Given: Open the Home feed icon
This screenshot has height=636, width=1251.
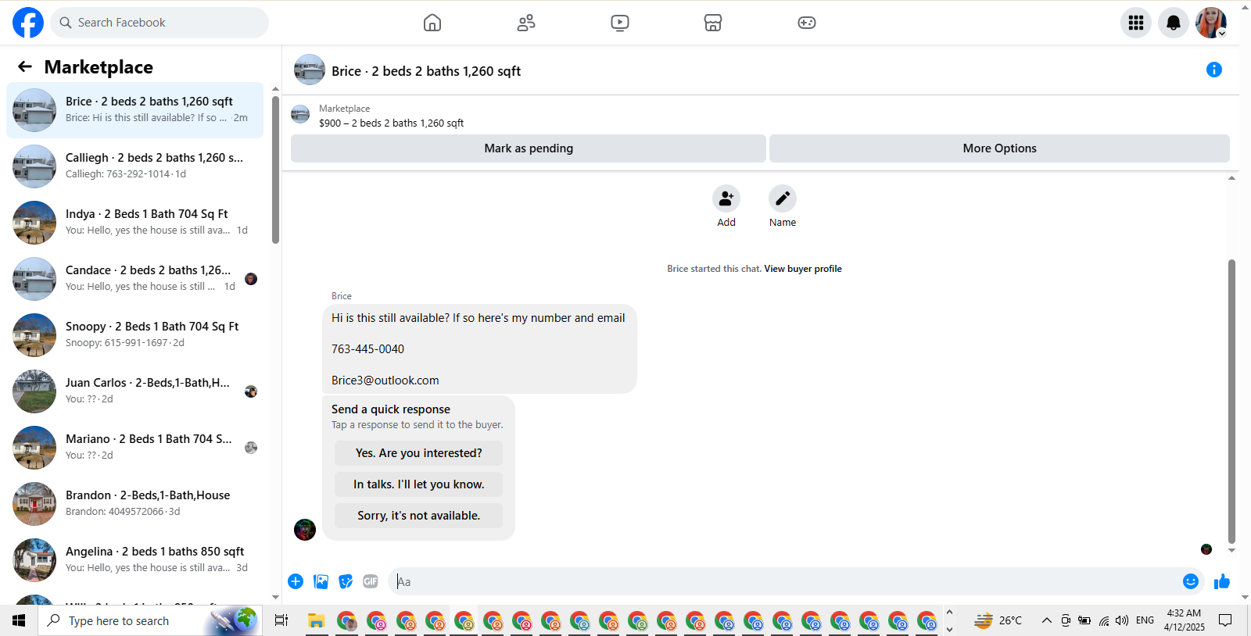Looking at the screenshot, I should (x=432, y=23).
